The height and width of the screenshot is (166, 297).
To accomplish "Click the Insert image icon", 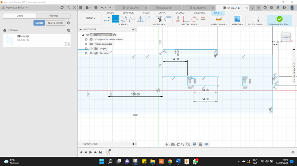I will 237,19.
